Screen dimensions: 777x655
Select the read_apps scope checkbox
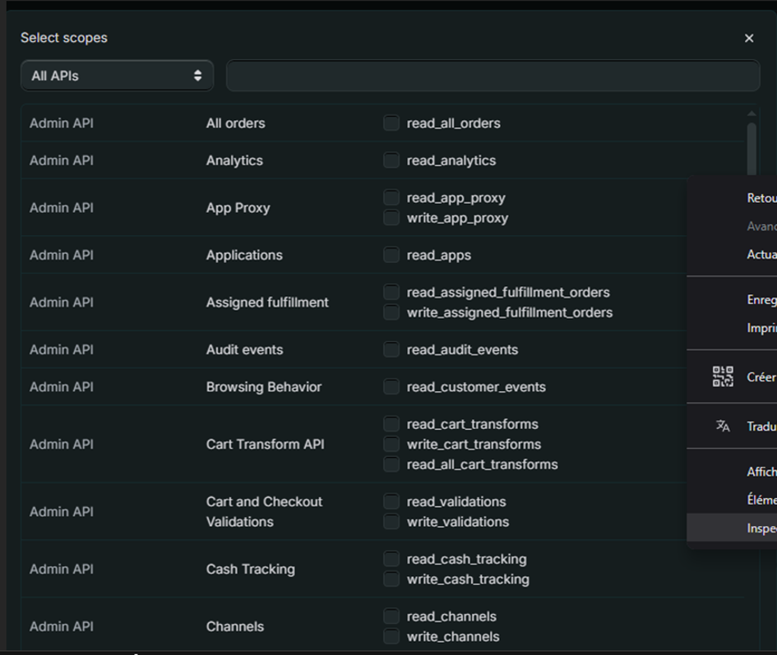point(391,255)
